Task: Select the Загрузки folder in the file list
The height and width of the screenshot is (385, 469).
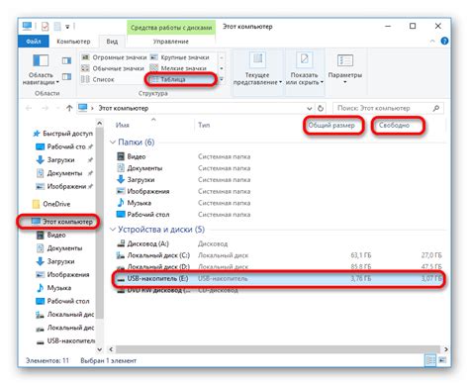Action: [136, 180]
